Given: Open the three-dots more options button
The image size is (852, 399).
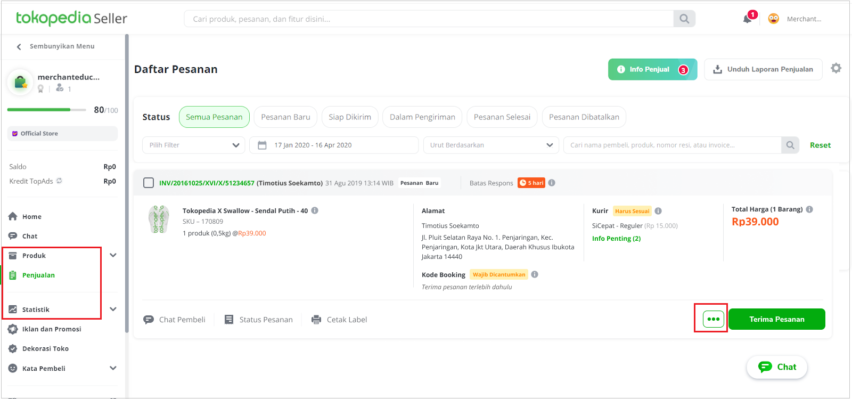Looking at the screenshot, I should coord(714,319).
